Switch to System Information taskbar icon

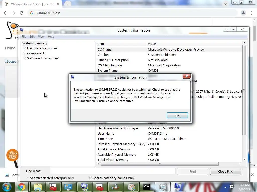pos(177,187)
